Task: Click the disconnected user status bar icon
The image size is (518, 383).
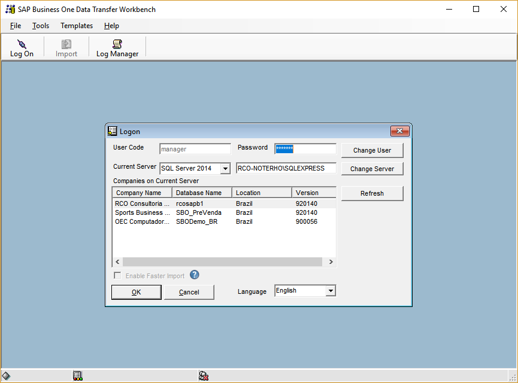Action: (204, 376)
